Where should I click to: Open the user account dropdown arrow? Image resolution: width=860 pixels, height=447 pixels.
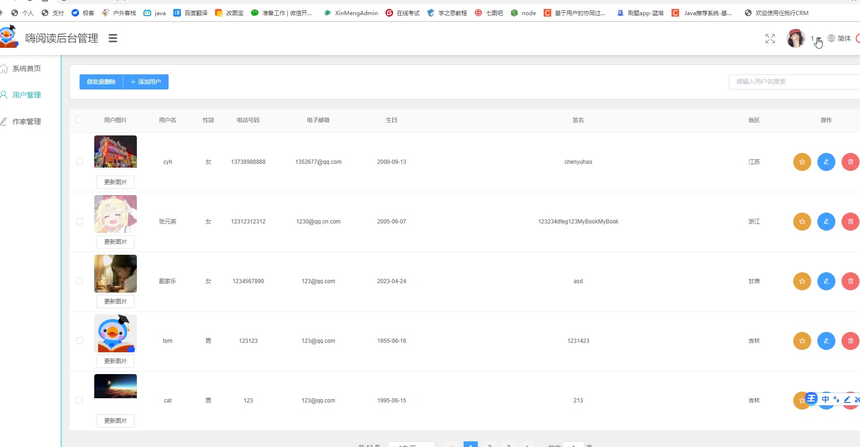click(819, 39)
